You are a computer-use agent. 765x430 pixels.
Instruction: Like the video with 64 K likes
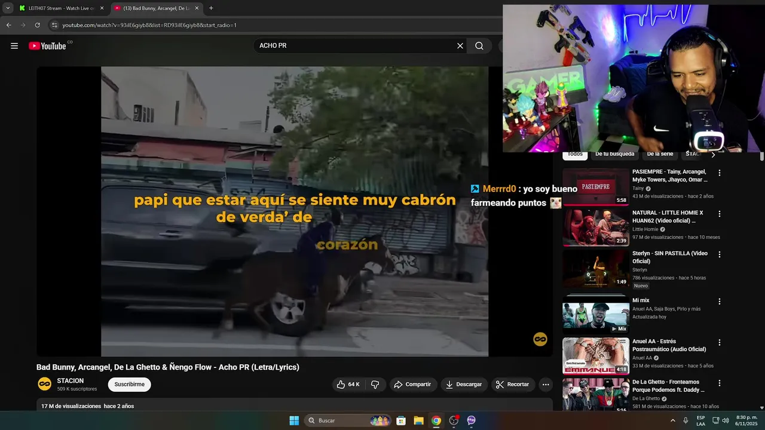tap(348, 385)
